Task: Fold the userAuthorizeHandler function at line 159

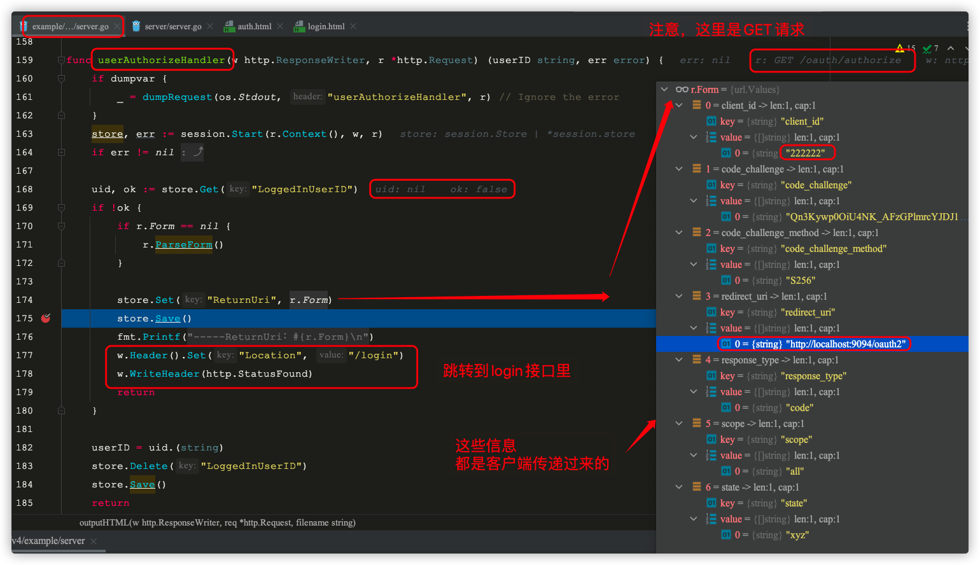Action: (61, 60)
